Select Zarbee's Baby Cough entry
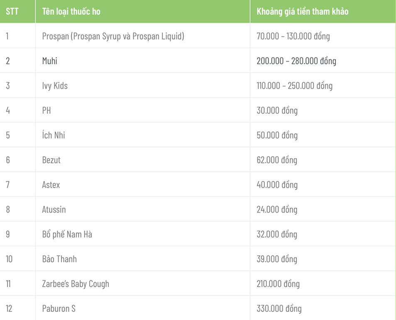Viewport: 396px width, 320px height. pyautogui.click(x=76, y=284)
